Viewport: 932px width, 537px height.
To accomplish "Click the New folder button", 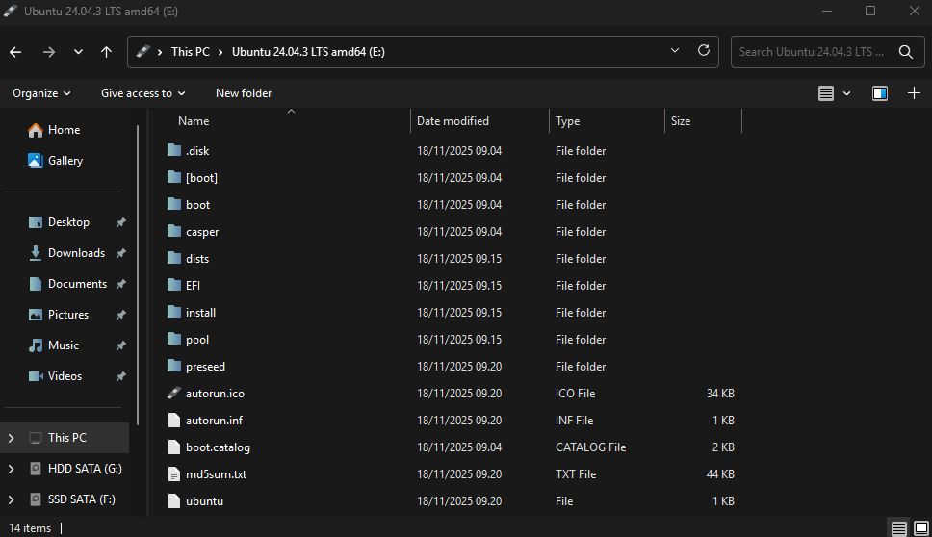I will 244,93.
